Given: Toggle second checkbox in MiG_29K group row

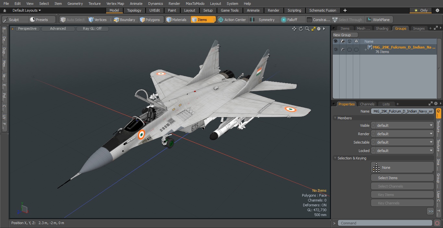Looking at the screenshot, I should click(356, 49).
